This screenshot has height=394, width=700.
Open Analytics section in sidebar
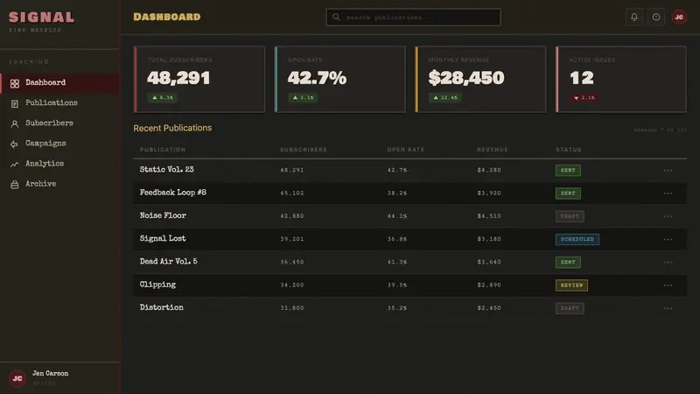coord(60,164)
